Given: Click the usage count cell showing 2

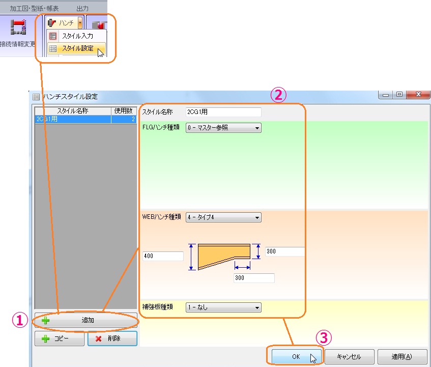Looking at the screenshot, I should [x=124, y=119].
